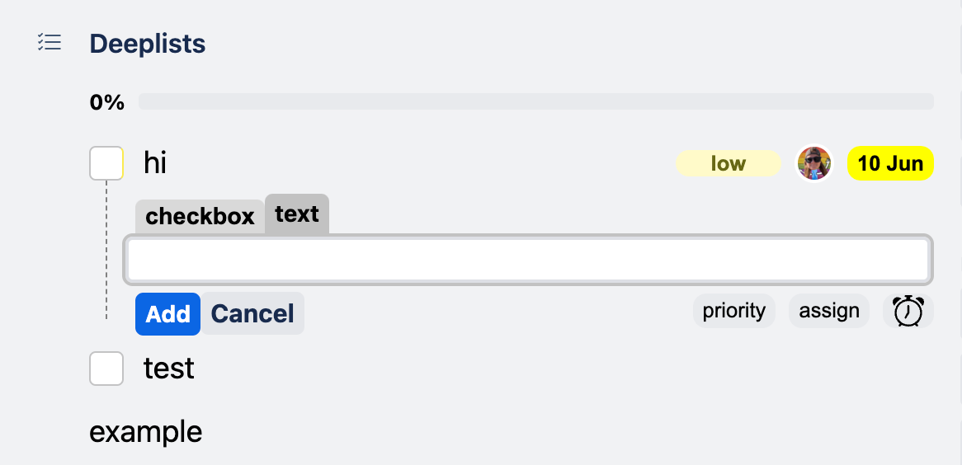Click the assignee avatar on hi item

[813, 163]
